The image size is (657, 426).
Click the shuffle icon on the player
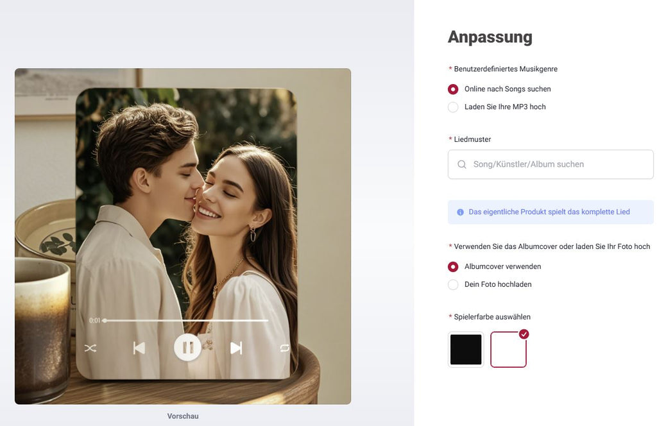click(x=90, y=348)
